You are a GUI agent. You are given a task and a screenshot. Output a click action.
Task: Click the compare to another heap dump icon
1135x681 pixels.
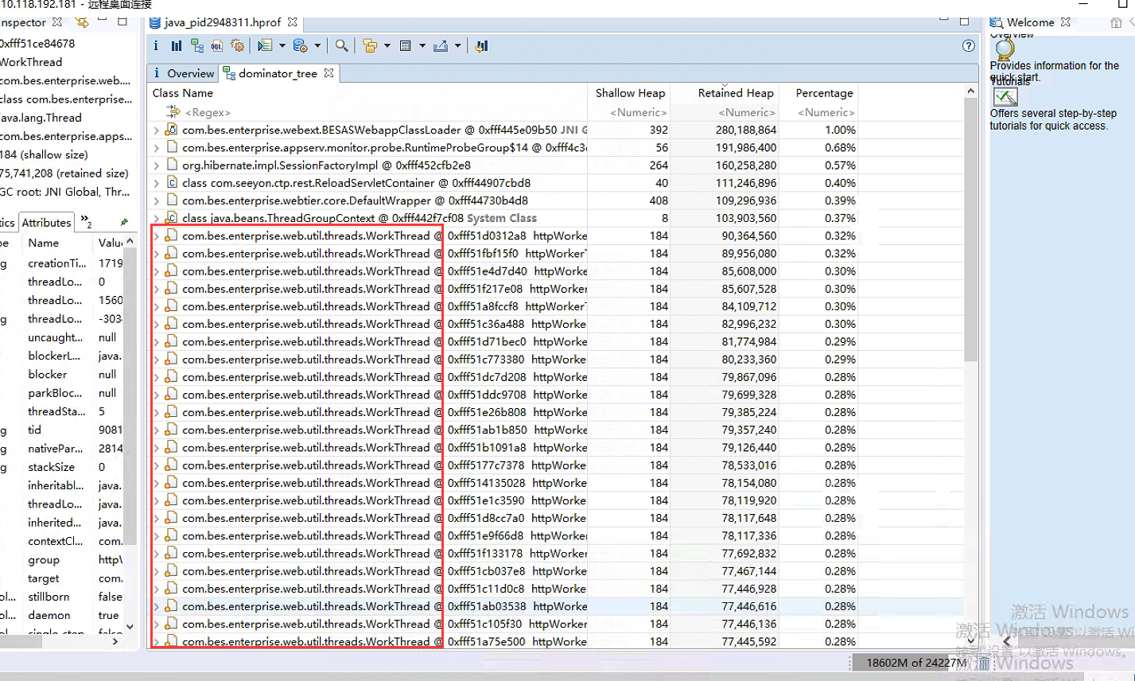480,46
